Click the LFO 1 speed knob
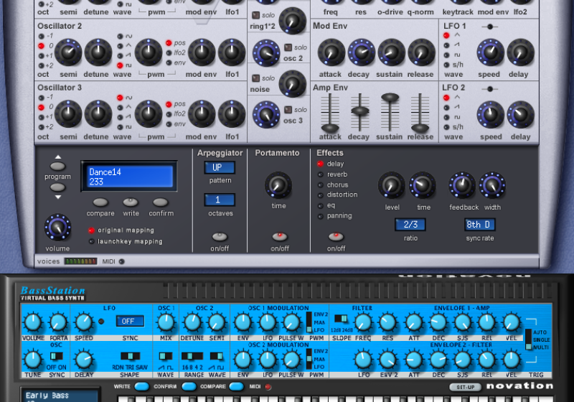The height and width of the screenshot is (402, 574). (x=490, y=52)
